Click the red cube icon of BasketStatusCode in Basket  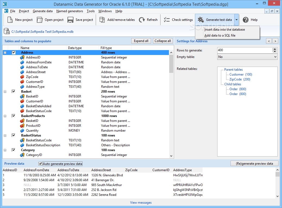[22, 111]
